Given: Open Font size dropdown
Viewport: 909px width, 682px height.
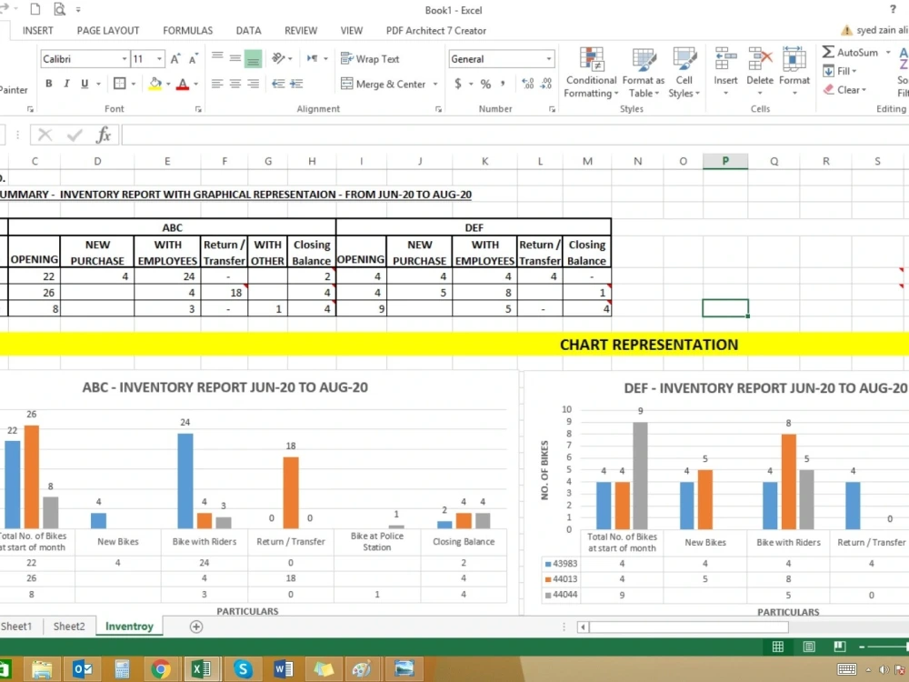Looking at the screenshot, I should tap(159, 58).
